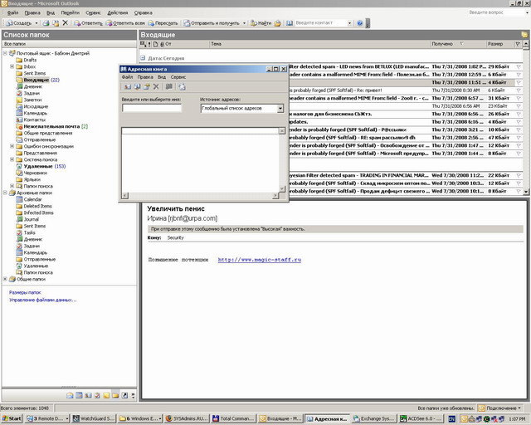The image size is (531, 425).
Task: Click Mail icon in navigation pane bottom bar
Action: point(70,395)
